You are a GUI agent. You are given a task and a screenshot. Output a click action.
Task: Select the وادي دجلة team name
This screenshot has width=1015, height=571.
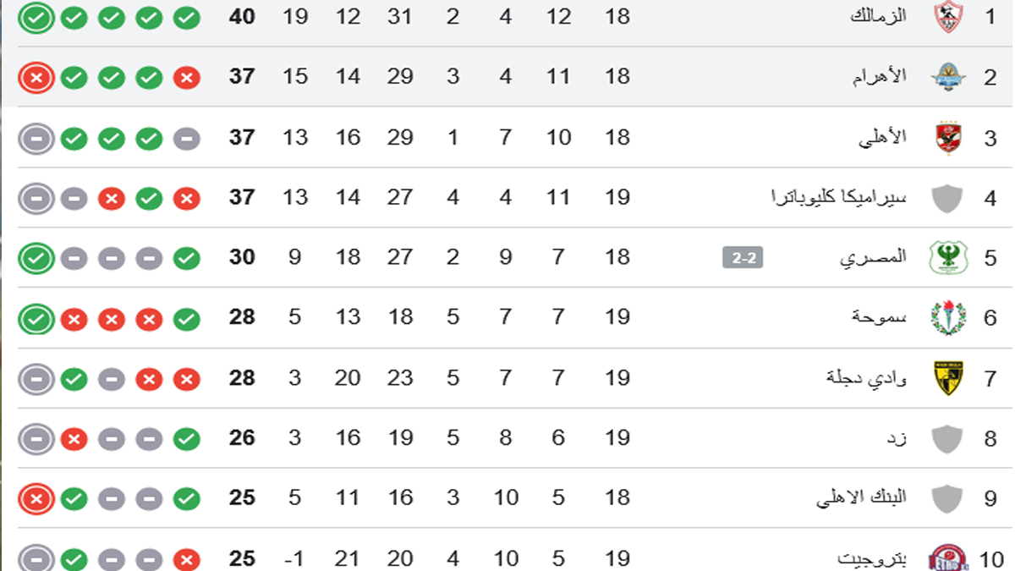click(866, 378)
